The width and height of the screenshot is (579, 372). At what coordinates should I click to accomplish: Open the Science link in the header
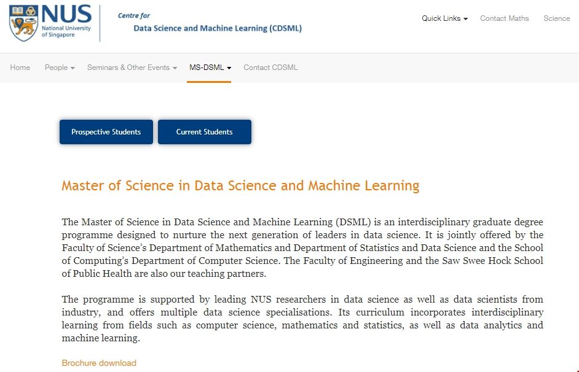coord(556,18)
